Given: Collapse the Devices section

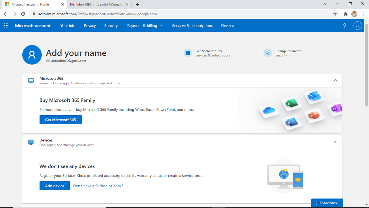Looking at the screenshot, I should tap(336, 142).
